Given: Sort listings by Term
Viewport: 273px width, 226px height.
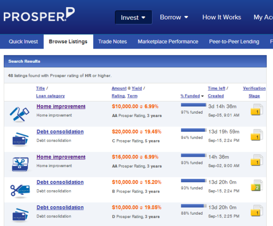Looking at the screenshot, I should 132,96.
